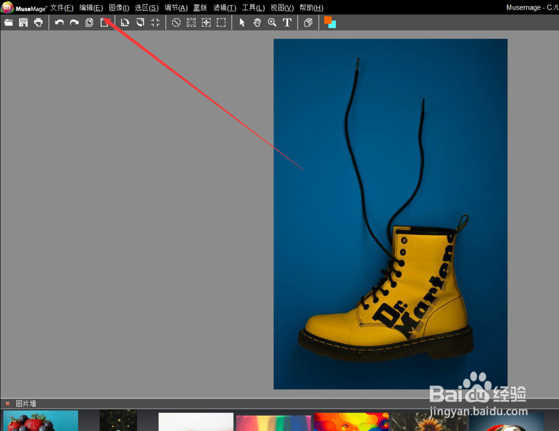This screenshot has height=431, width=559.
Task: Save the image with the floppy icon
Action: 23,23
